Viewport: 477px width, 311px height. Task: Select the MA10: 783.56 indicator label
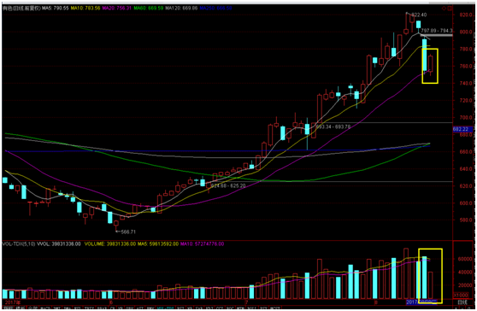click(85, 9)
